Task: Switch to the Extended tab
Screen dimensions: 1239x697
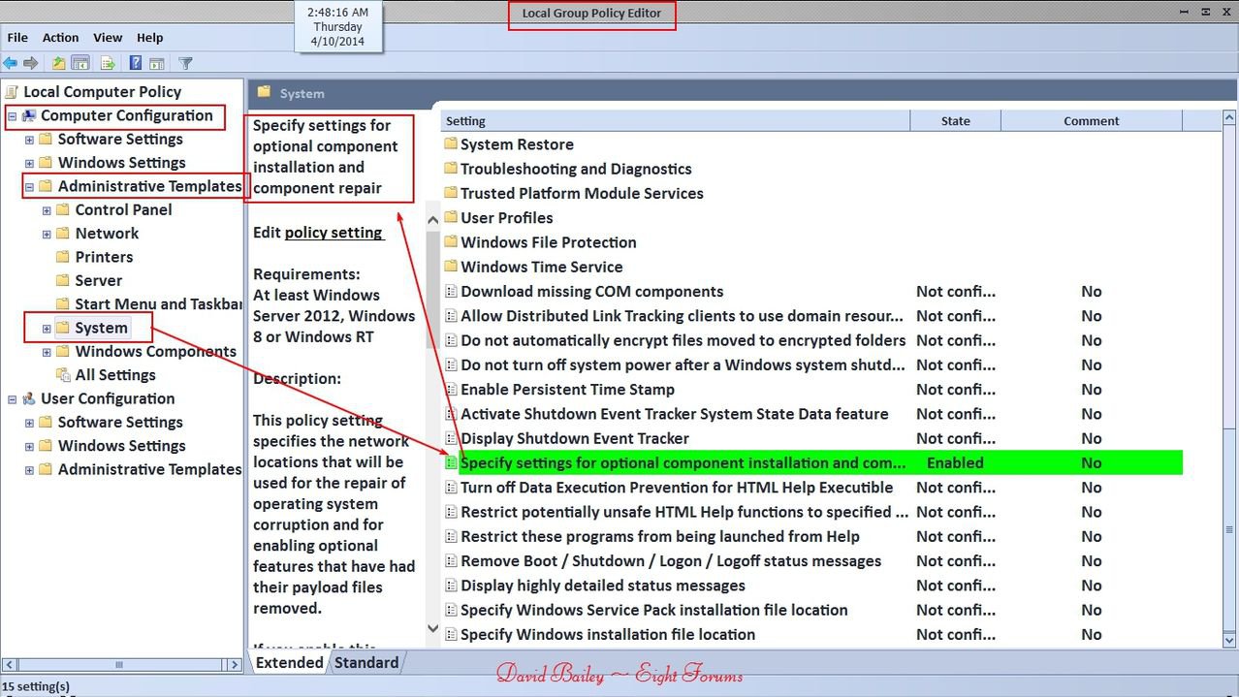Action: pos(289,663)
